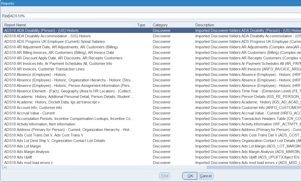
Task: Select ADS10 Activity Information, Item Information
Action: 152,124
